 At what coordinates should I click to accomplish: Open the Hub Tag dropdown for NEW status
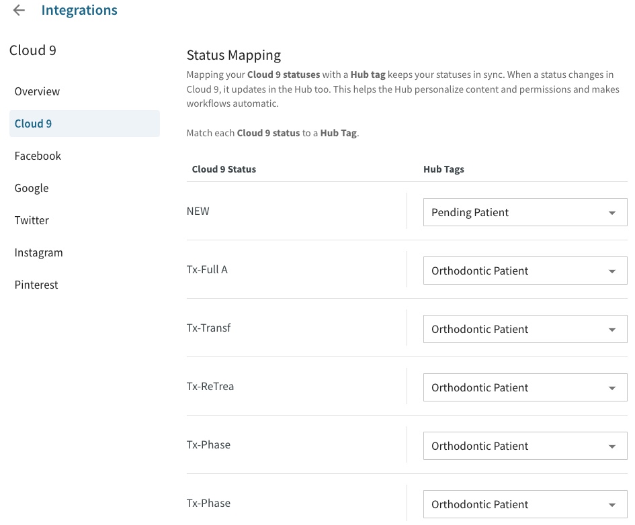point(524,212)
